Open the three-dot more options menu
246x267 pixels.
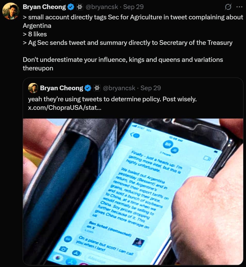click(239, 7)
